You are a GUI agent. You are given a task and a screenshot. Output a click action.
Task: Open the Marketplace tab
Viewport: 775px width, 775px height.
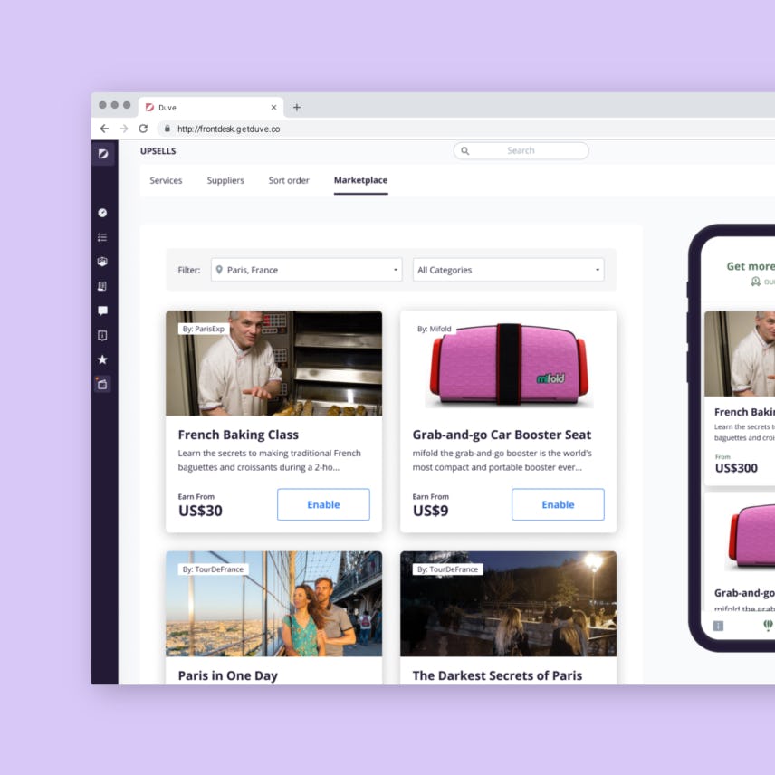coord(360,180)
